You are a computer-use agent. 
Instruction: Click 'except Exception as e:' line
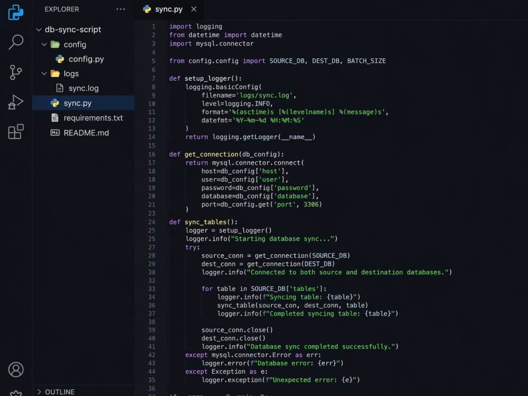click(x=227, y=371)
